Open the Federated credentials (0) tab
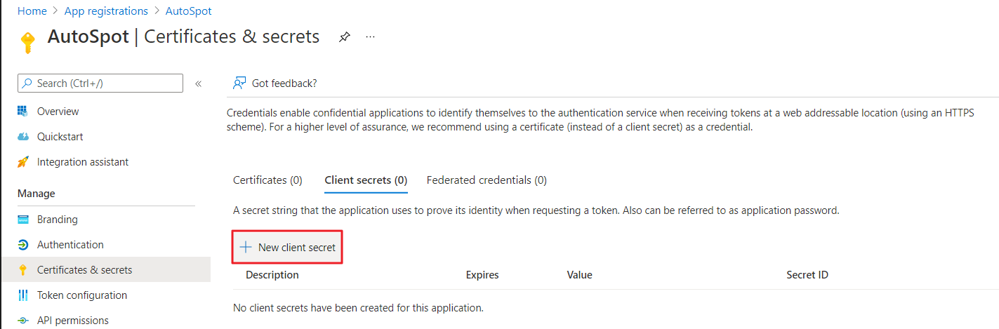This screenshot has width=999, height=329. 487,180
